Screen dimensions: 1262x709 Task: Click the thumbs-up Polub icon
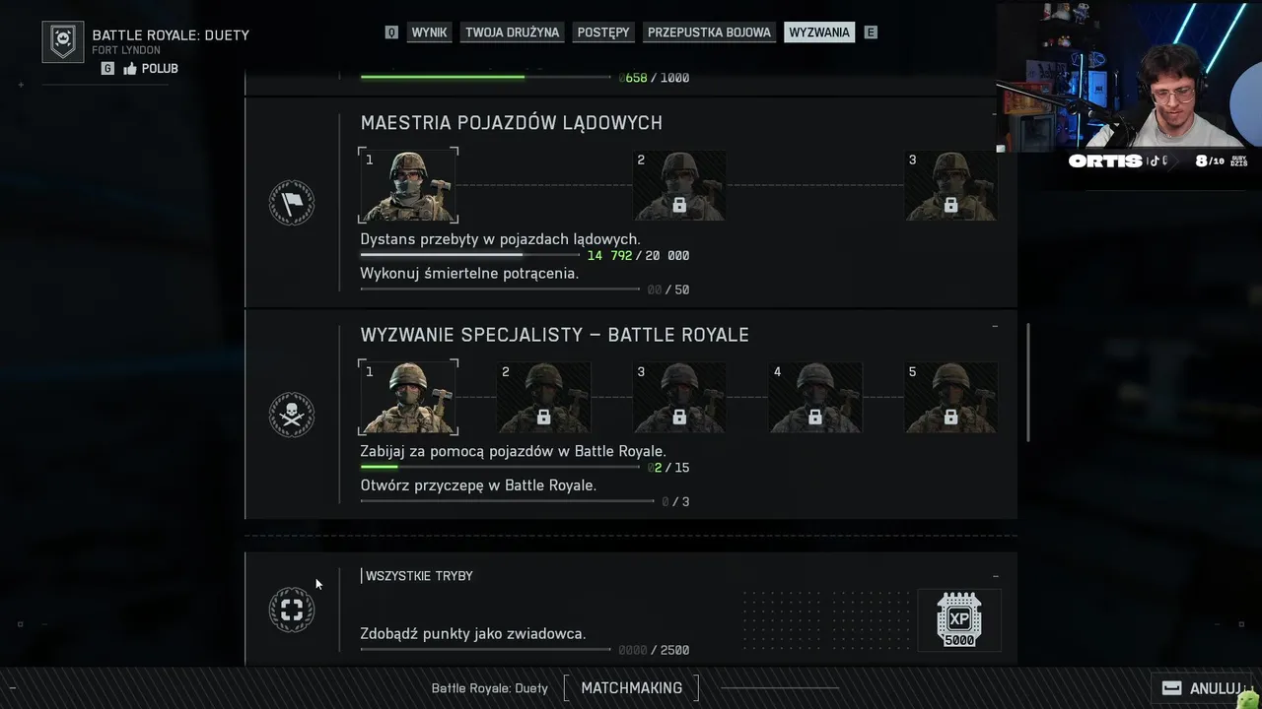click(x=130, y=69)
